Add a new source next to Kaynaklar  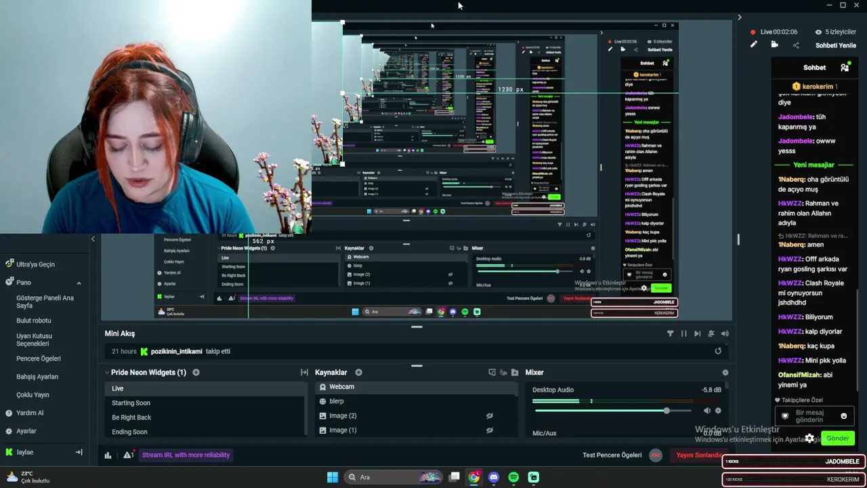(x=358, y=372)
